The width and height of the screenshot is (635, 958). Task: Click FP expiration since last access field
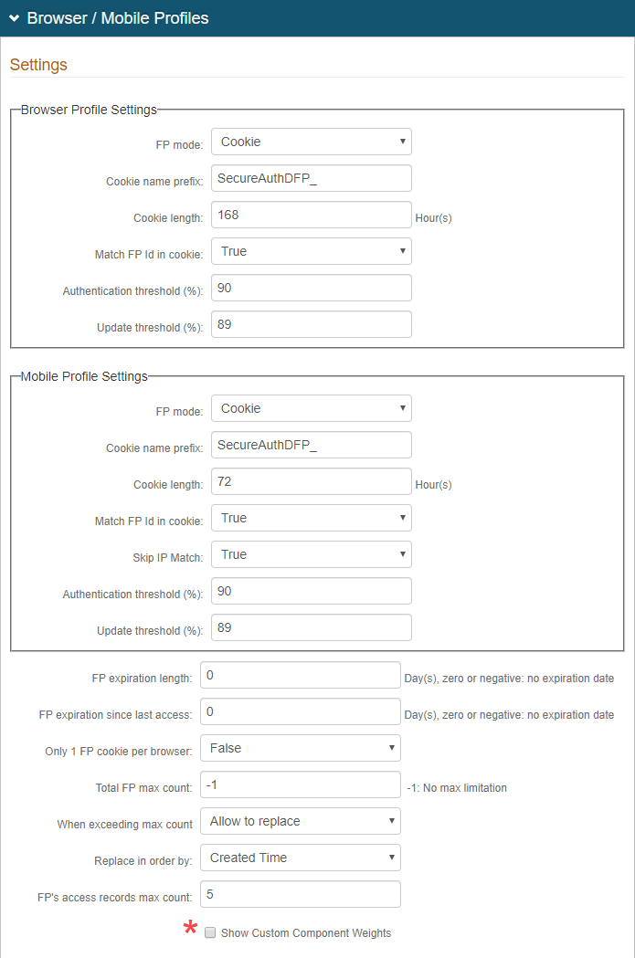[x=300, y=711]
